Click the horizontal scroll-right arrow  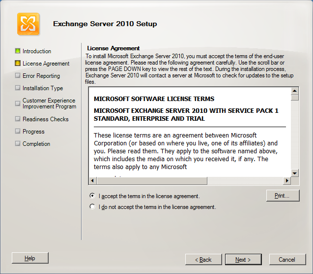tap(287, 180)
